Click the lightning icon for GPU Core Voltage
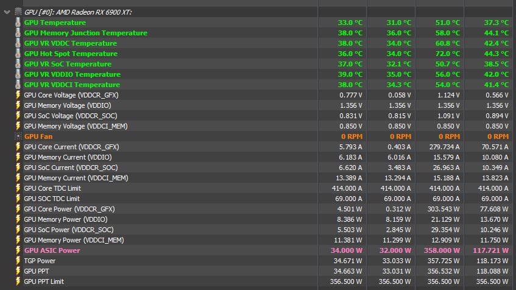This screenshot has width=516, height=290. 17,95
